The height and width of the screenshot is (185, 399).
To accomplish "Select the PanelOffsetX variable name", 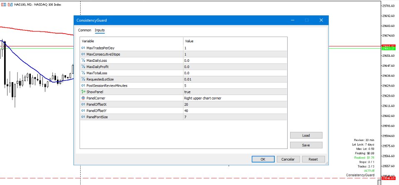I will (96, 105).
